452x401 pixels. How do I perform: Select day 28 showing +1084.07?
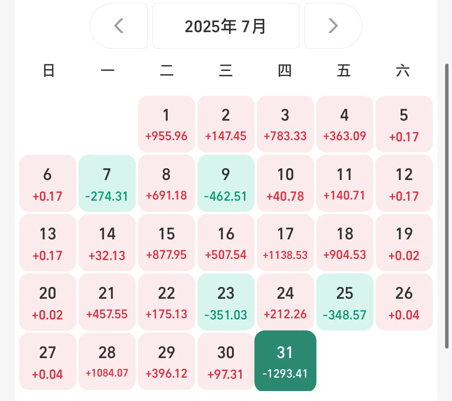coord(107,361)
